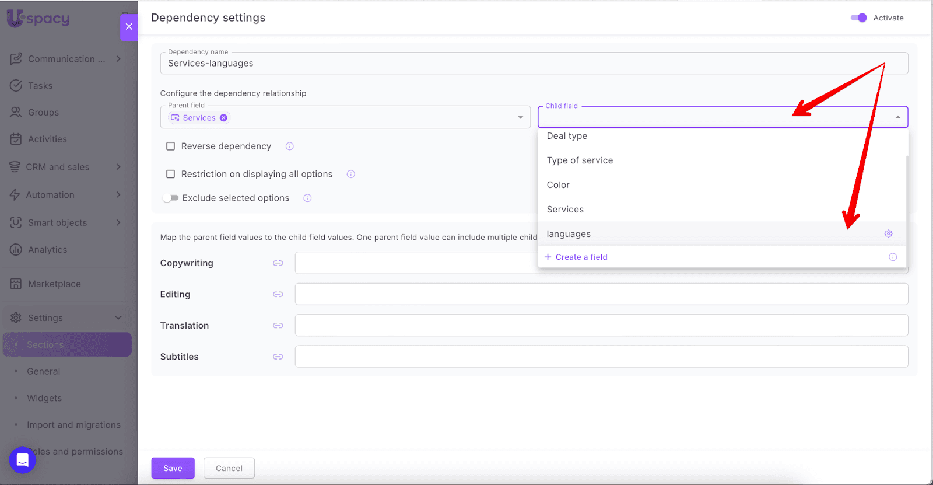This screenshot has width=933, height=485.
Task: Open the chat support bubble icon
Action: point(22,460)
